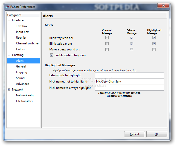Enable blink task bar for channel messages

[107, 44]
